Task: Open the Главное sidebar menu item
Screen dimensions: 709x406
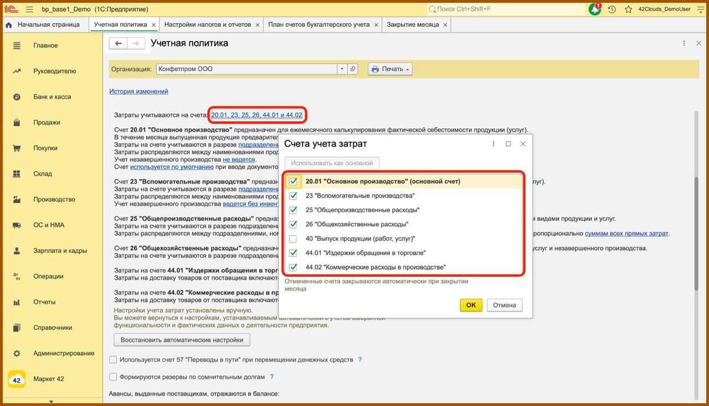Action: (x=45, y=45)
